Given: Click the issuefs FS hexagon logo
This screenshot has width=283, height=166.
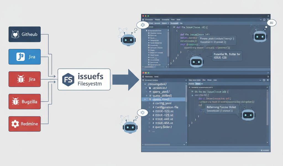Looking at the screenshot, I should click(68, 79).
